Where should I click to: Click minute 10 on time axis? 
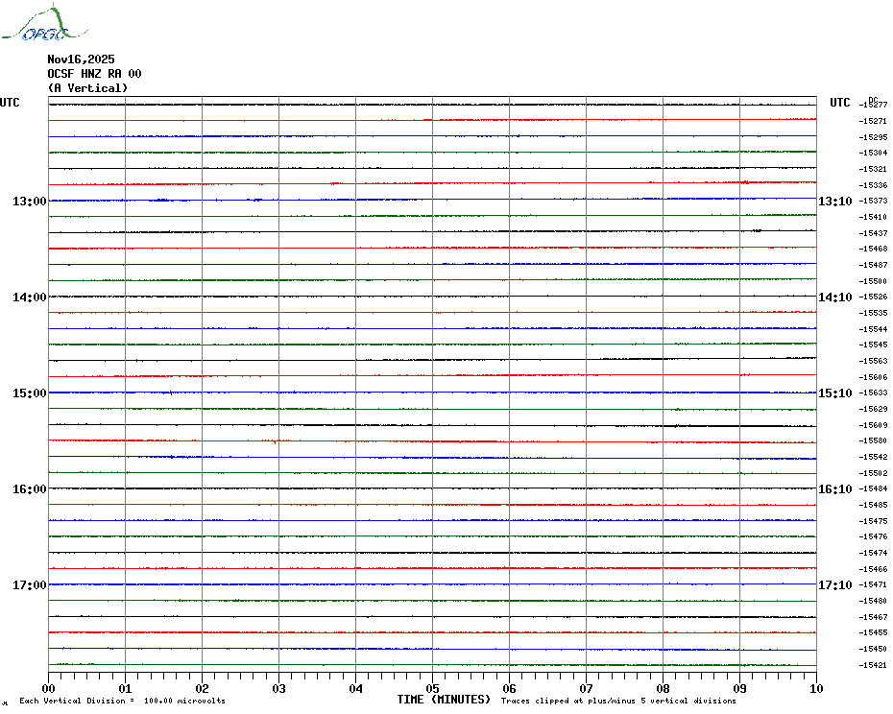click(x=816, y=688)
